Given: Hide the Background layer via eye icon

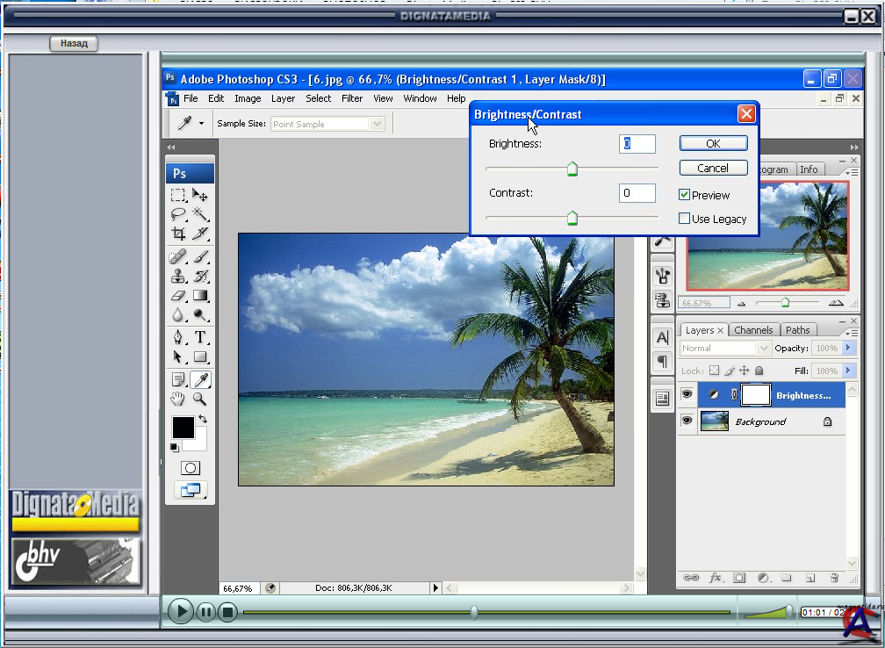Looking at the screenshot, I should point(687,421).
